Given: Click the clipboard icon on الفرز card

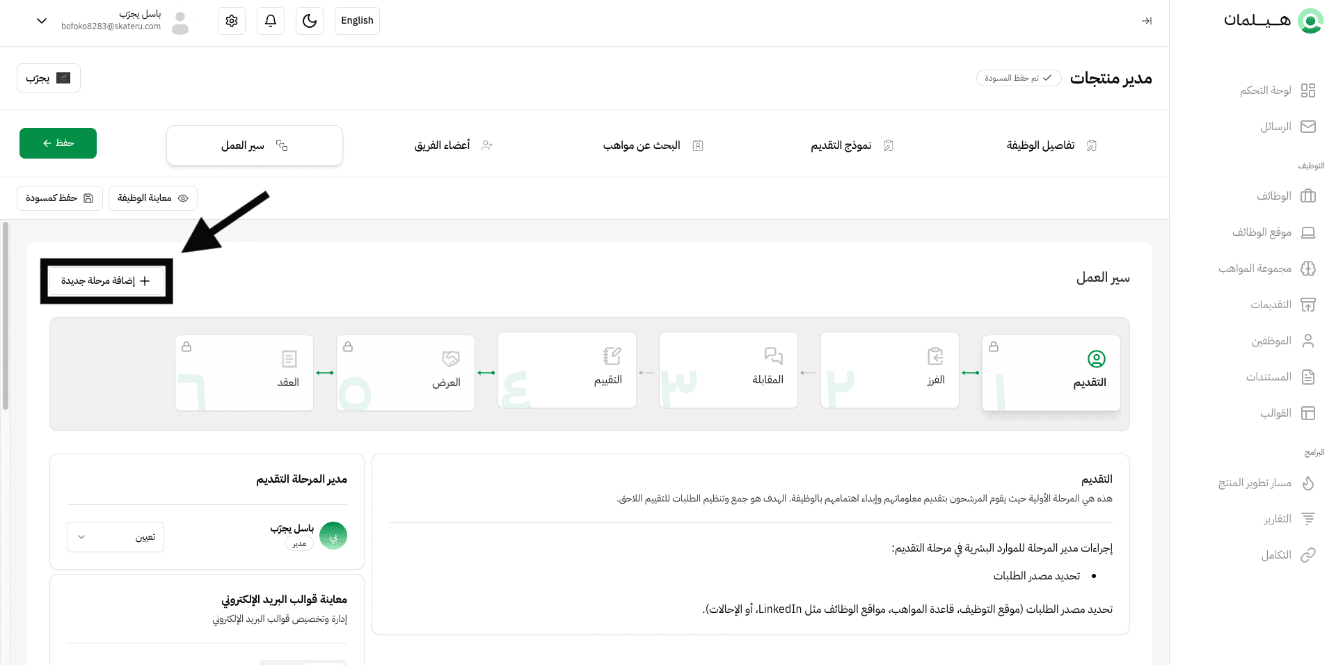Looking at the screenshot, I should [x=935, y=356].
